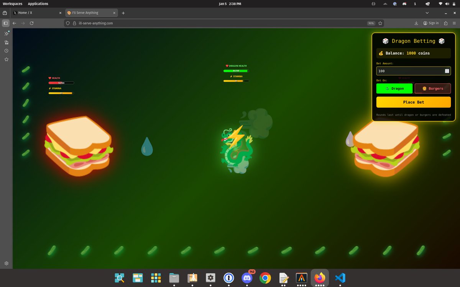
Task: Open the Wi-Fi network indicator
Action: (x=440, y=3)
